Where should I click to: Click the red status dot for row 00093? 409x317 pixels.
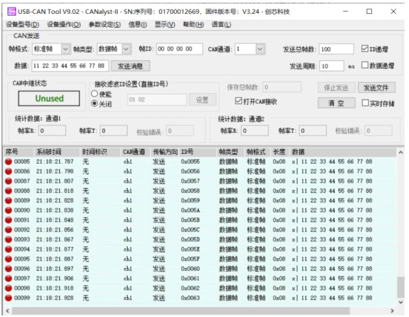pyautogui.click(x=8, y=239)
